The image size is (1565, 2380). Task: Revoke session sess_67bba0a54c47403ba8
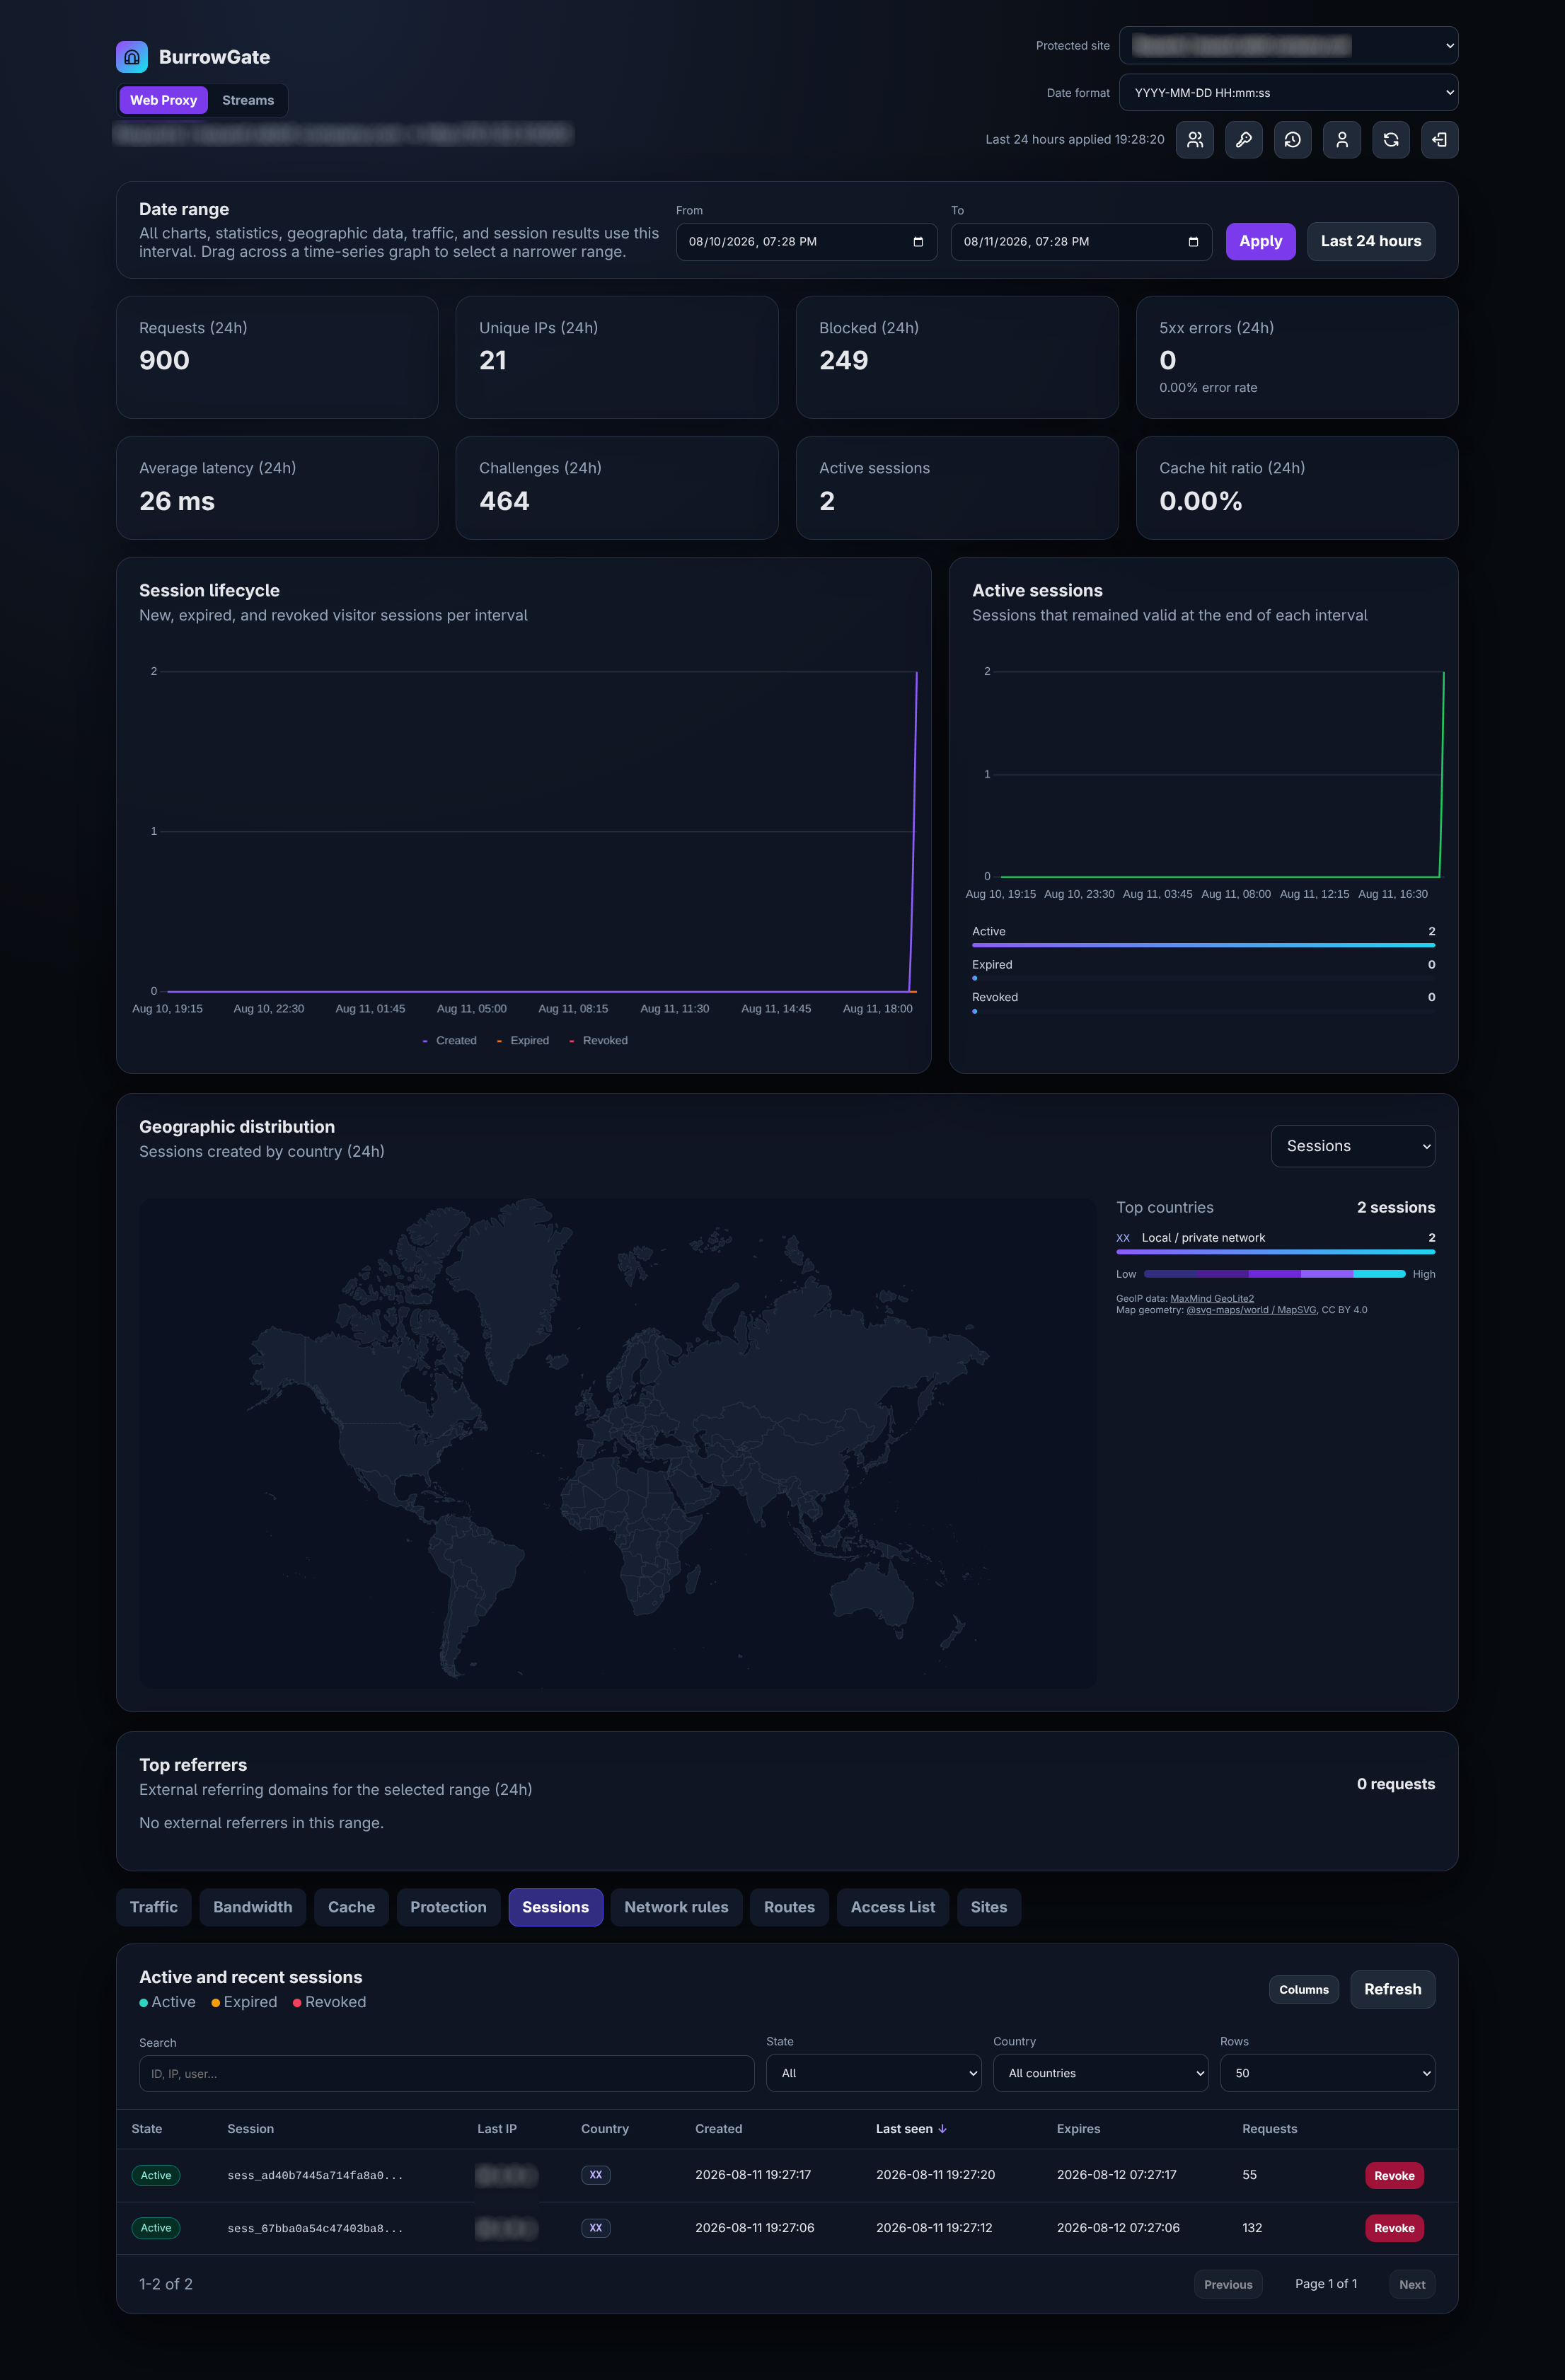pyautogui.click(x=1394, y=2228)
